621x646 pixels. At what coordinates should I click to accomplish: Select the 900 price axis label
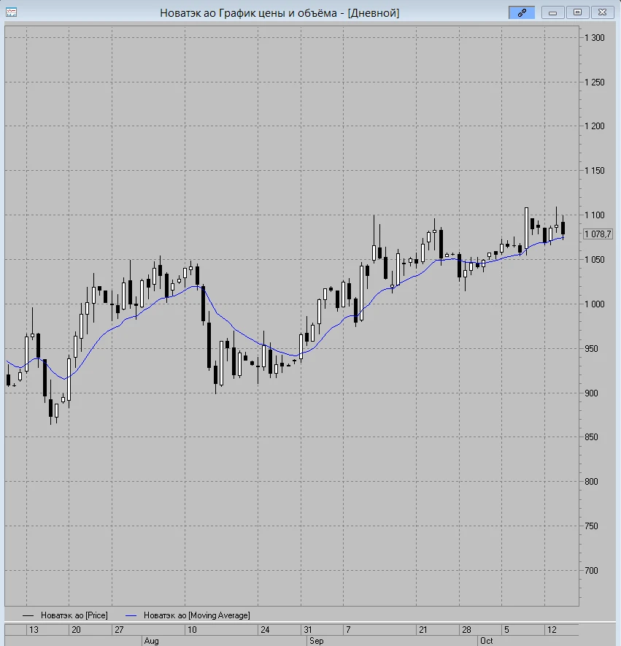(591, 393)
